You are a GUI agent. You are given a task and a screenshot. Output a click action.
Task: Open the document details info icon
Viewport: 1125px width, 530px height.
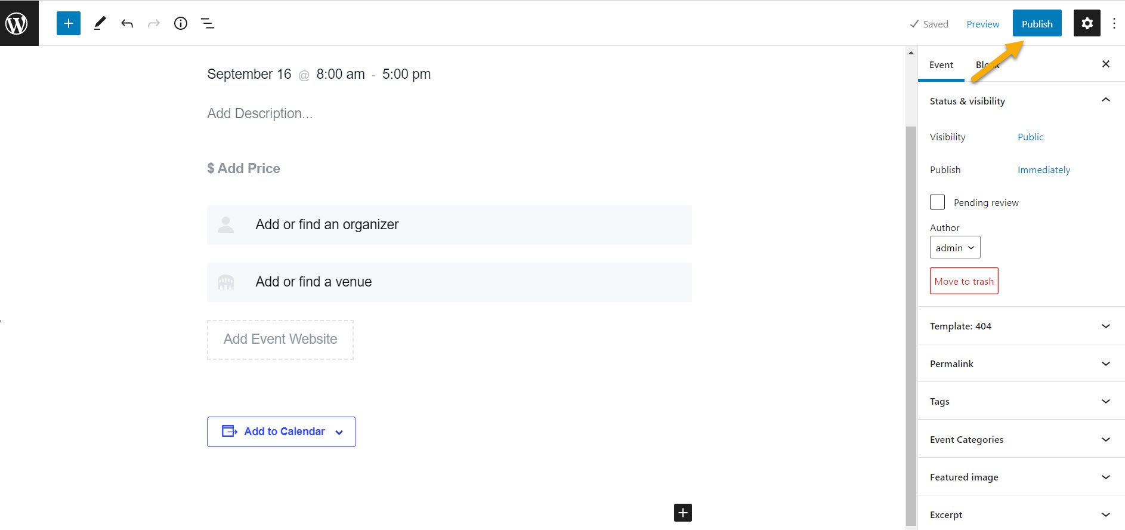pos(180,23)
